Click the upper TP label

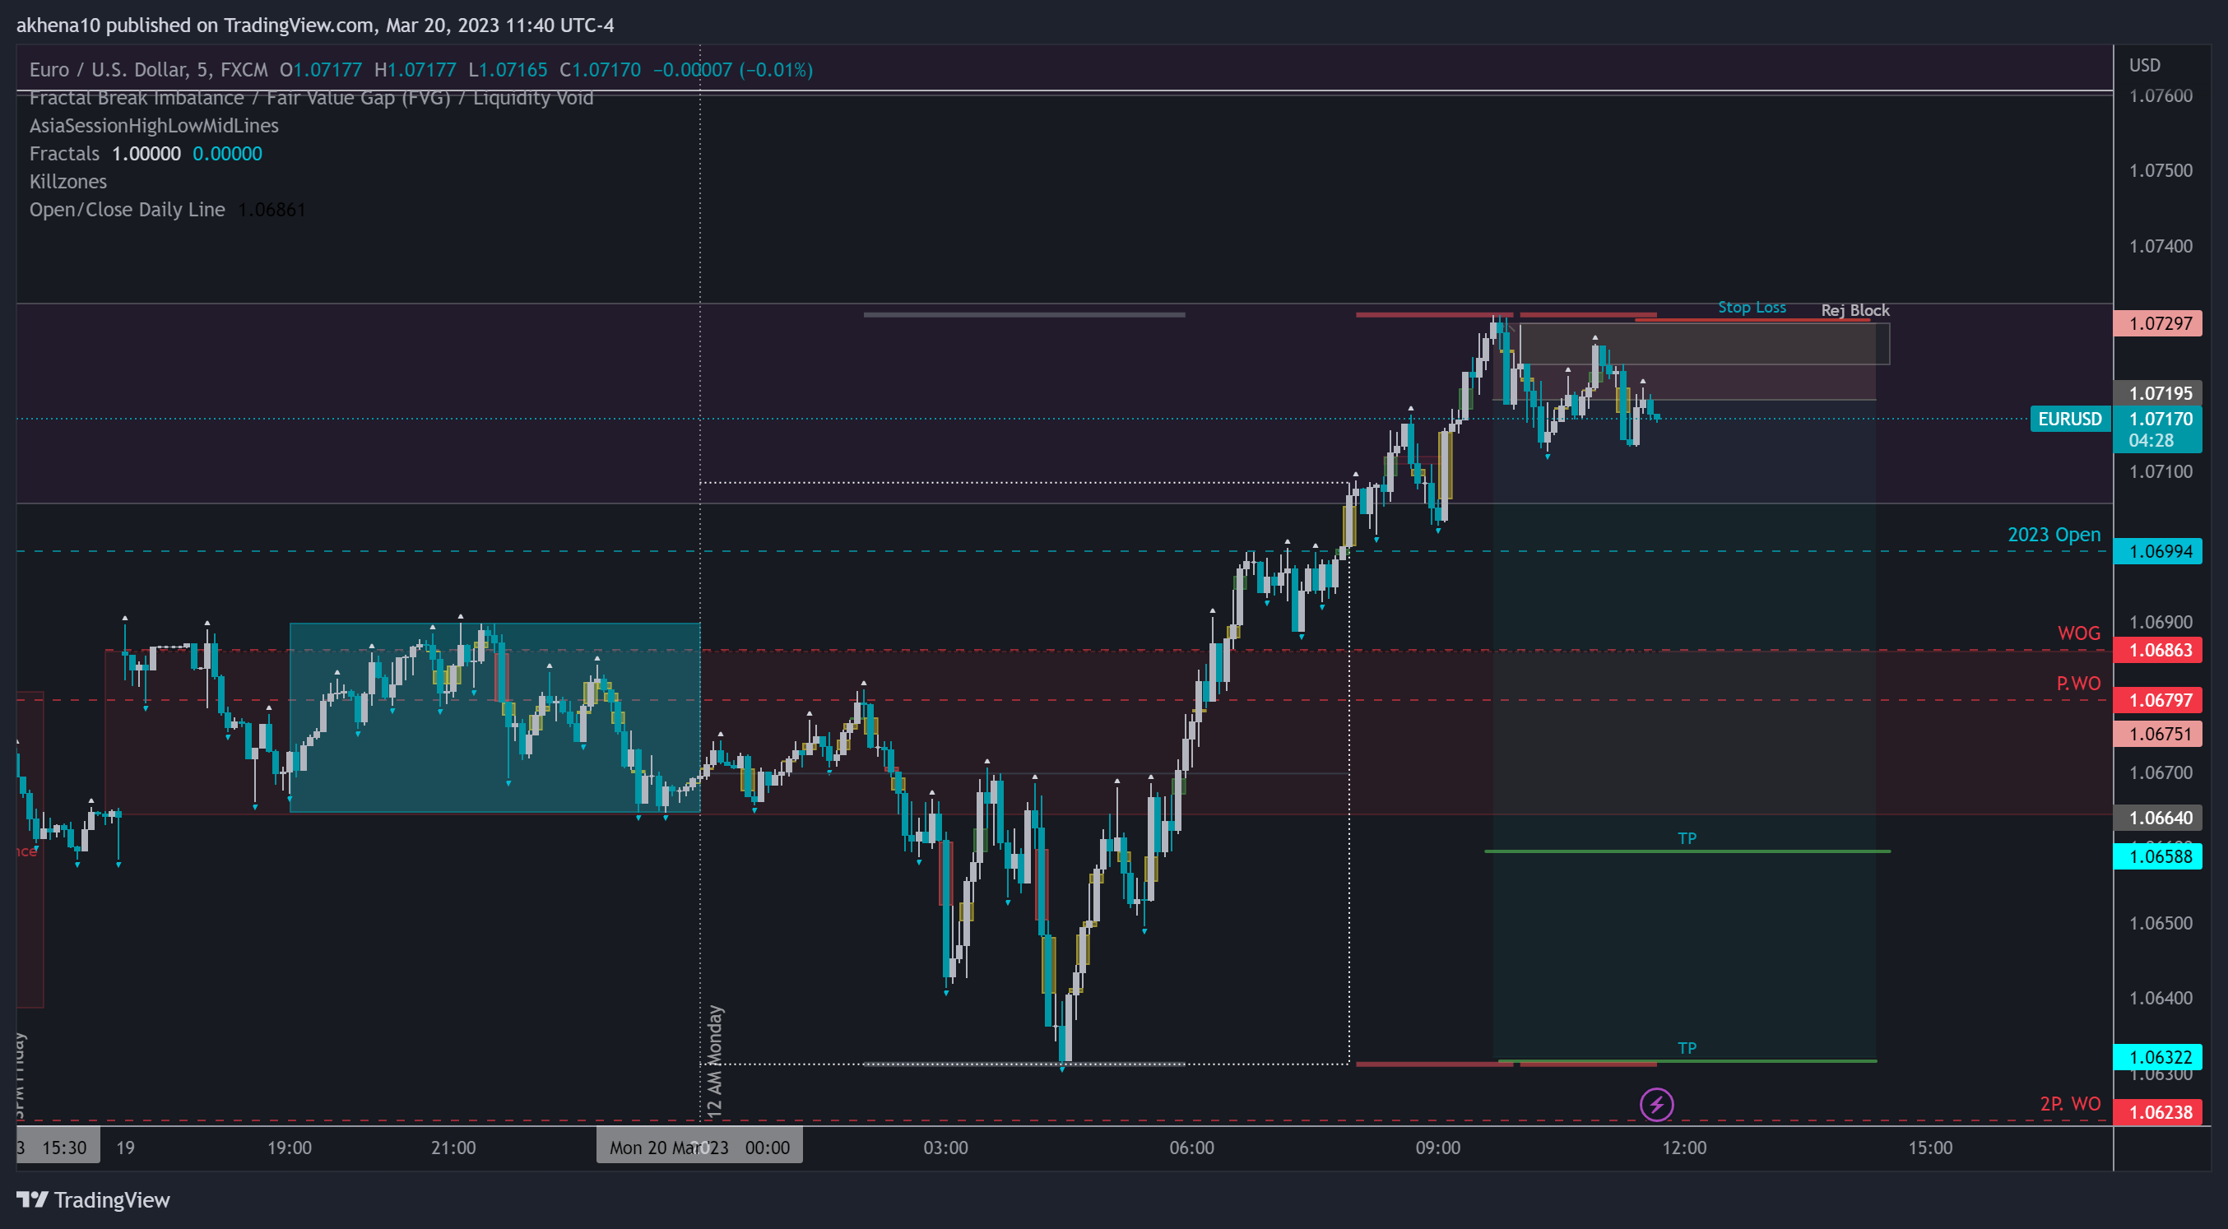[1687, 838]
